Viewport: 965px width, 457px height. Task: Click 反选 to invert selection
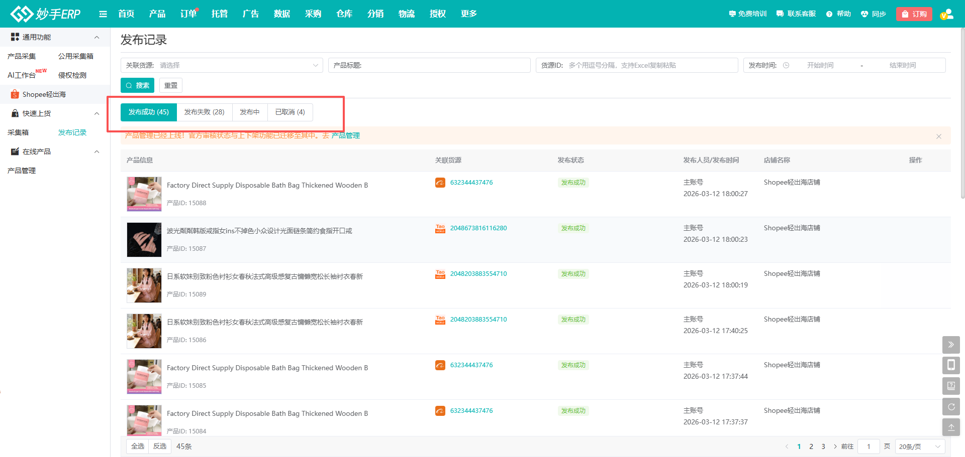point(160,446)
